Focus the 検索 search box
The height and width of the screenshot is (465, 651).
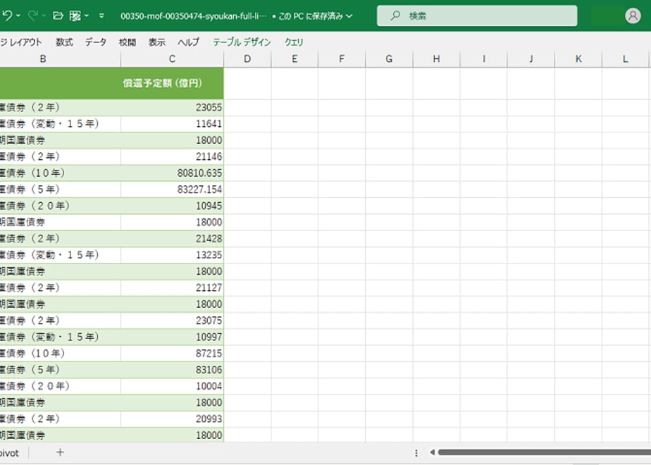(477, 15)
